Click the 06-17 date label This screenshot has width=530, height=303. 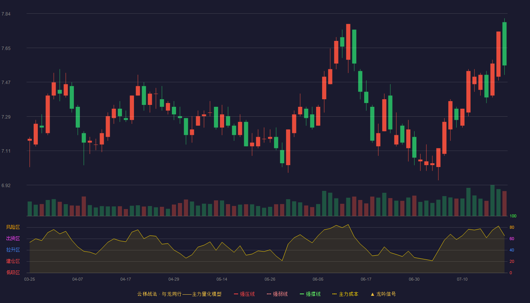[366, 279]
